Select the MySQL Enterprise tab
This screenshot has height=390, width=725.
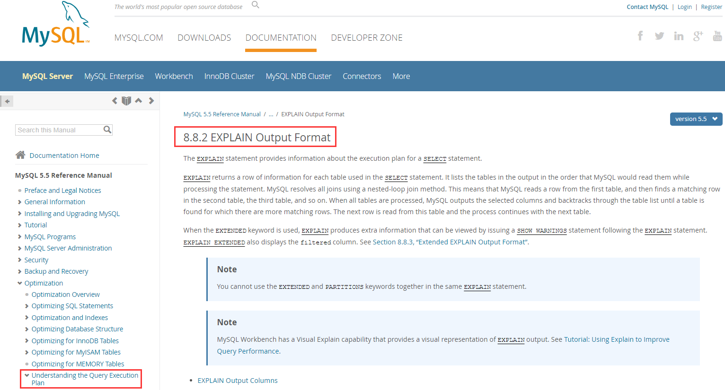[114, 76]
